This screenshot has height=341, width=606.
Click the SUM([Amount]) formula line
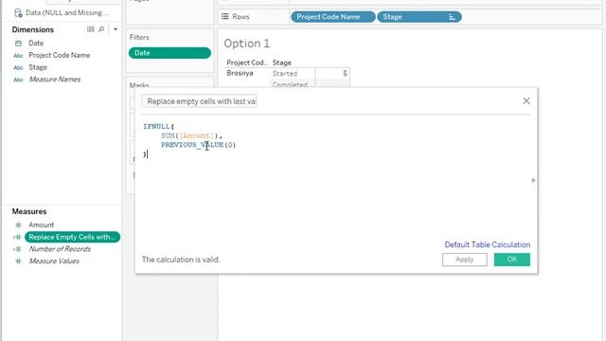point(191,135)
